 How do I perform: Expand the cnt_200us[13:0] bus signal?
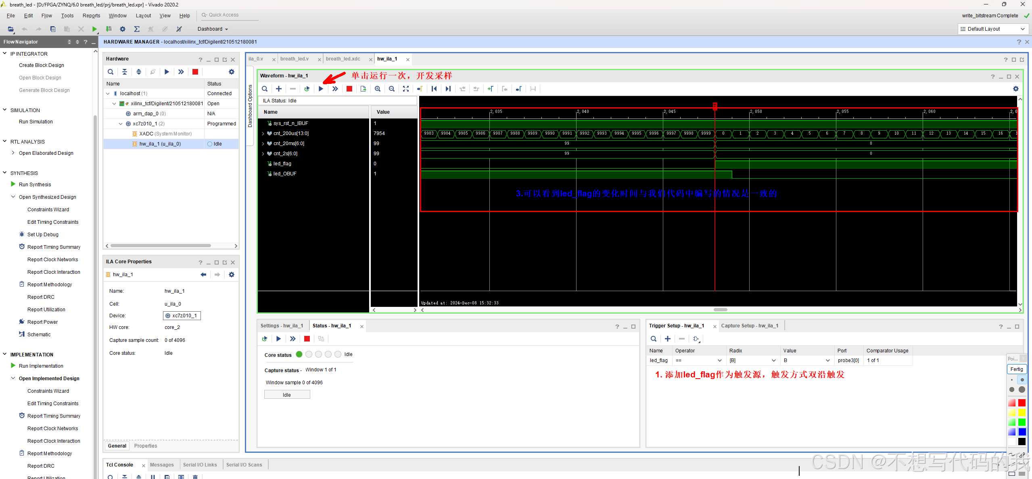click(263, 133)
